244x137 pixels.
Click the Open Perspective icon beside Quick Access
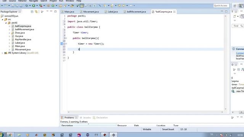235,6
